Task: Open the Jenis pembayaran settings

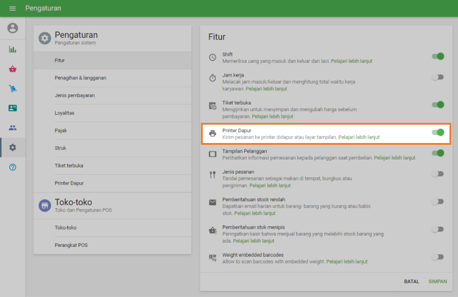Action: tap(75, 95)
